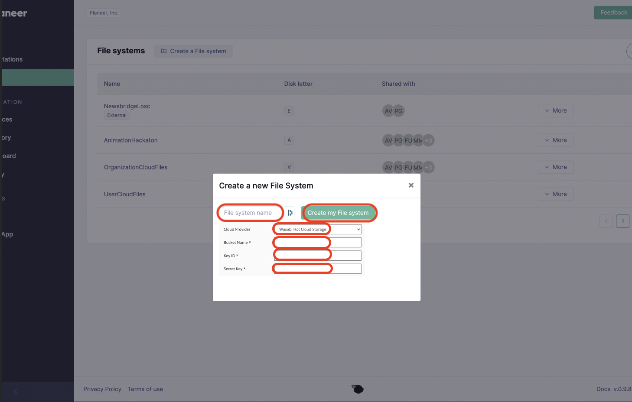The width and height of the screenshot is (632, 402).
Task: Click the File system name field
Action: click(250, 213)
